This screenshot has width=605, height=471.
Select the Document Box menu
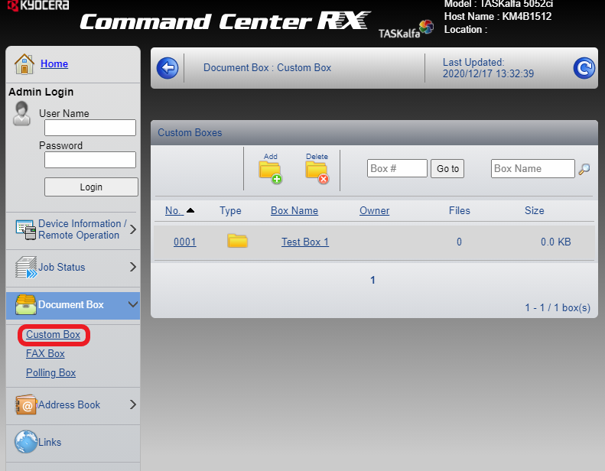point(73,305)
